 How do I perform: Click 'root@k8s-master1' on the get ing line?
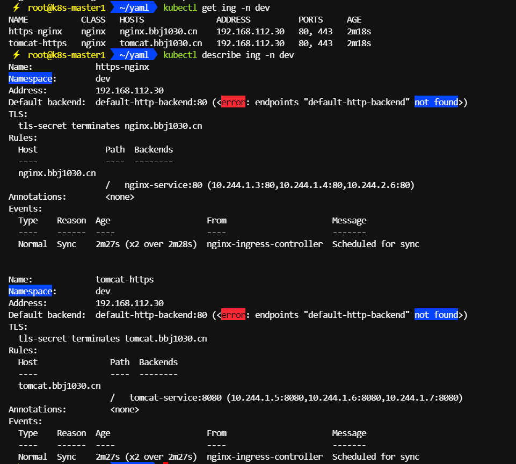67,8
